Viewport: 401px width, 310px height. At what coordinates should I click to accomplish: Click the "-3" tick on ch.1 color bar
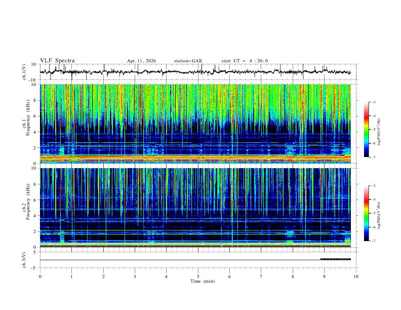pos(373,102)
